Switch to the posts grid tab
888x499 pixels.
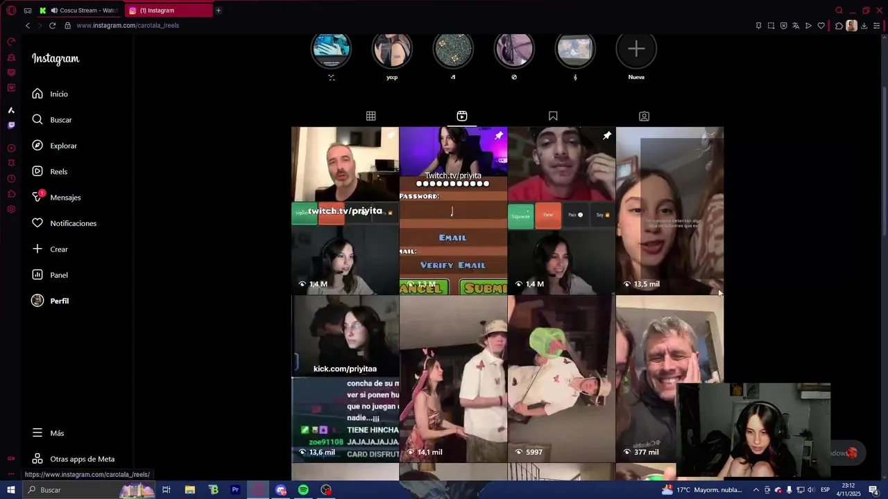point(371,116)
